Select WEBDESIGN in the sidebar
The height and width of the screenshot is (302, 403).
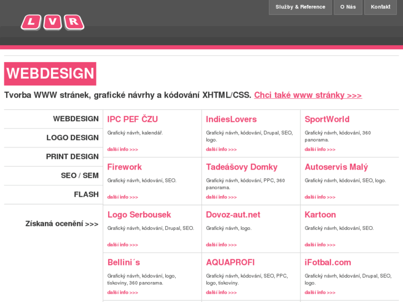[76, 119]
